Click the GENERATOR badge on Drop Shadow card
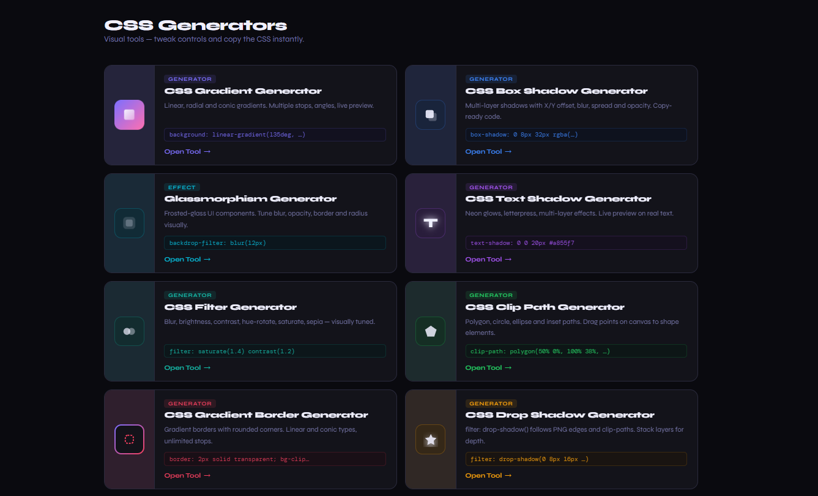 [x=491, y=404]
